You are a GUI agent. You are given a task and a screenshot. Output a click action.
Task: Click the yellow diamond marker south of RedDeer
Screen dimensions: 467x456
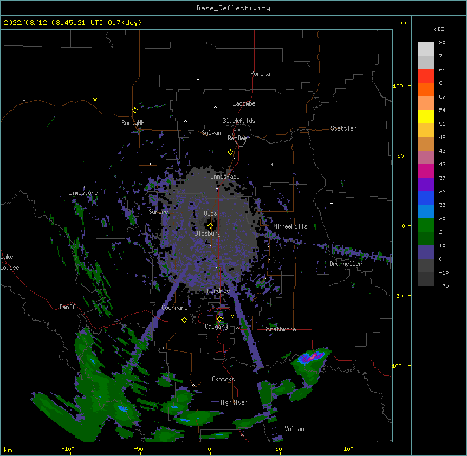coord(230,152)
